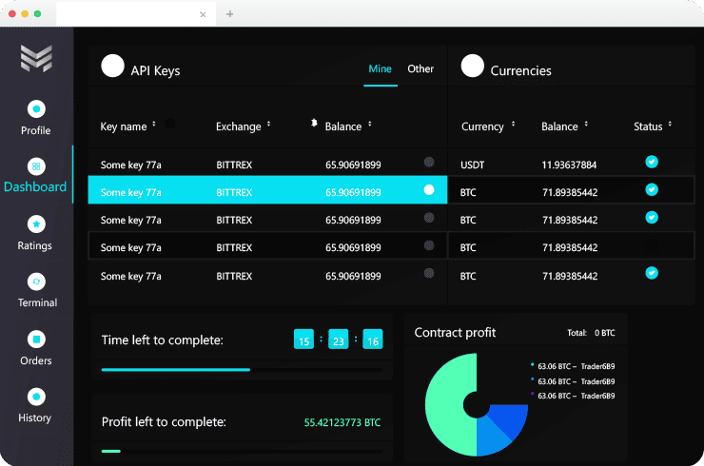Click the green segment of pie chart
The width and height of the screenshot is (704, 466).
[x=447, y=399]
